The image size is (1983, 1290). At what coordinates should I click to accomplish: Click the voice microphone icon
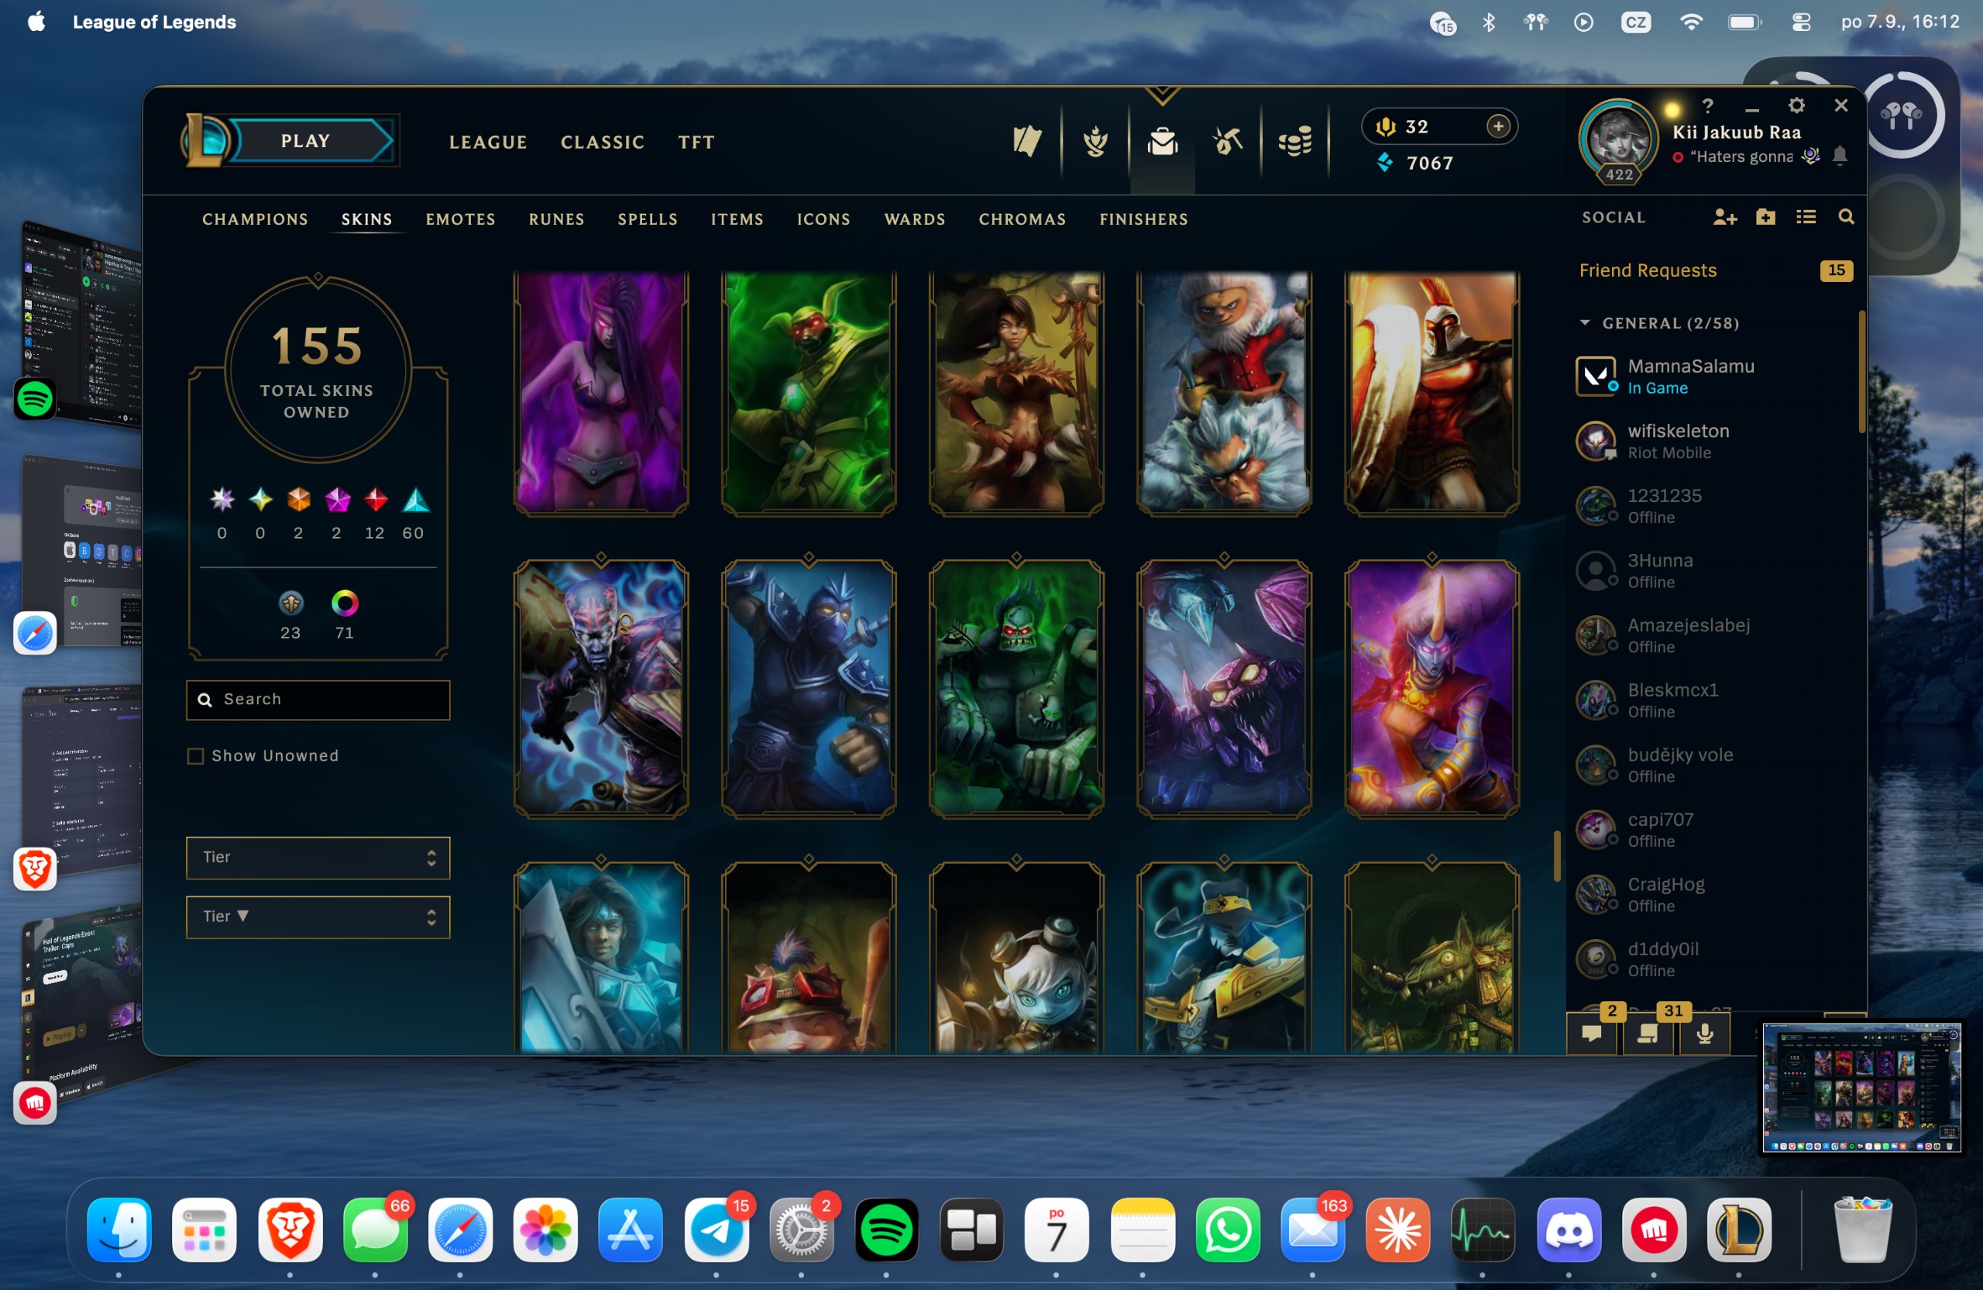point(1705,1034)
